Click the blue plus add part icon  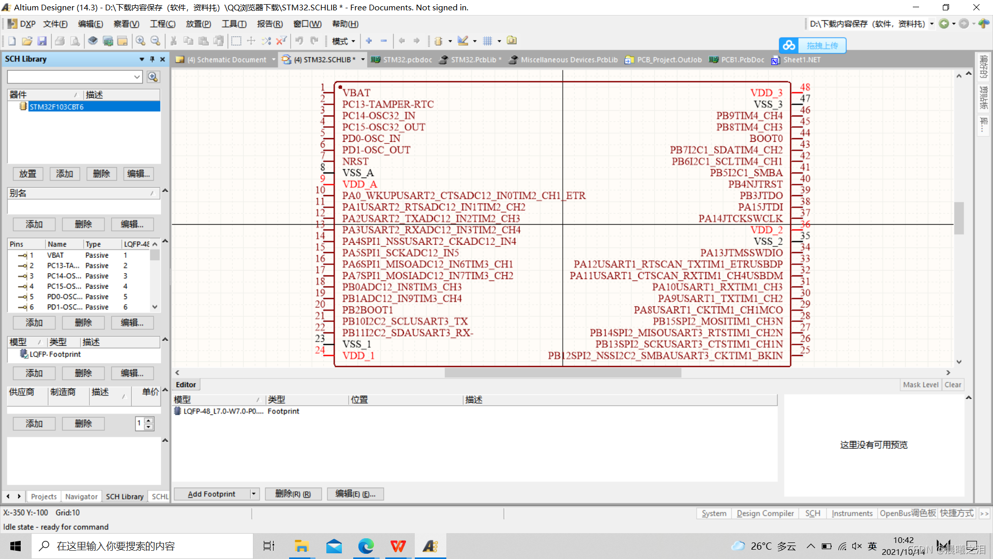click(x=369, y=41)
